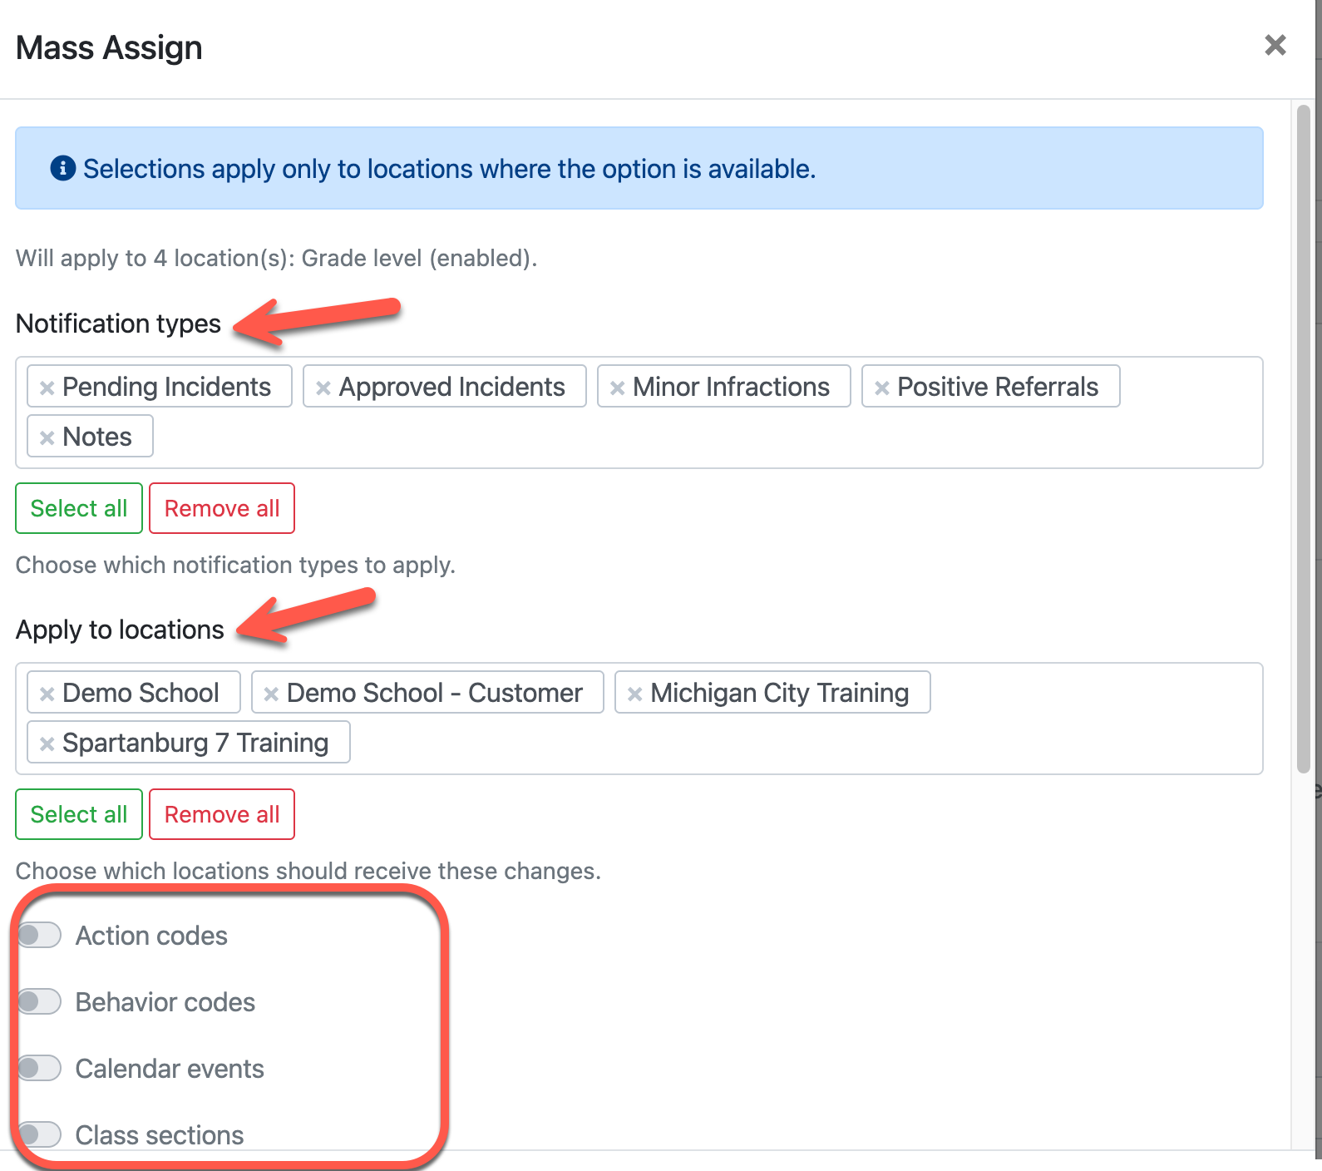Image resolution: width=1322 pixels, height=1171 pixels.
Task: Remove the Minor Infractions tag
Action: pyautogui.click(x=617, y=388)
